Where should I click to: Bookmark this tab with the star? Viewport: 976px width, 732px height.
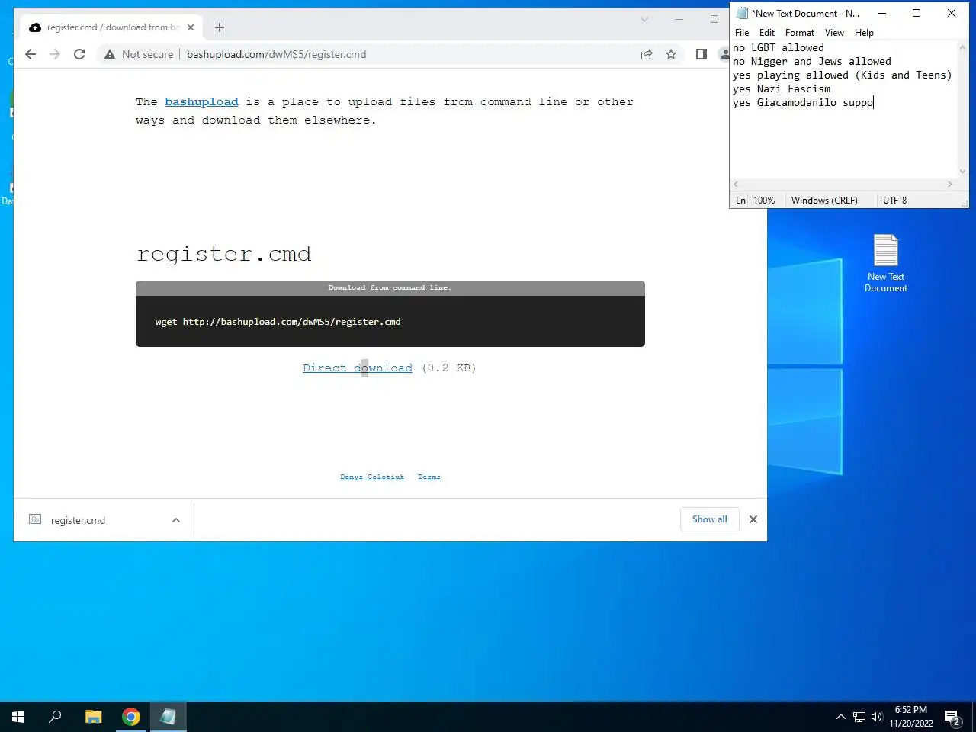671,54
